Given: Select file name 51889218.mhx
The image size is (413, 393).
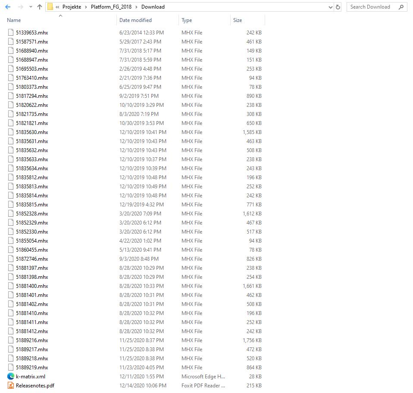Looking at the screenshot, I should pos(32,359).
